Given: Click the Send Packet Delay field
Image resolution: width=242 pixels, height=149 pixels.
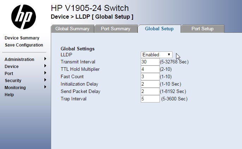Looking at the screenshot, I should [x=150, y=91].
